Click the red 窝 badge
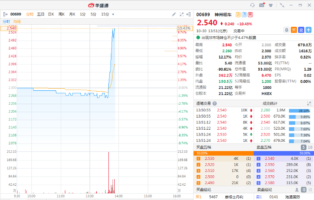This screenshot has height=200, width=314. [250, 15]
